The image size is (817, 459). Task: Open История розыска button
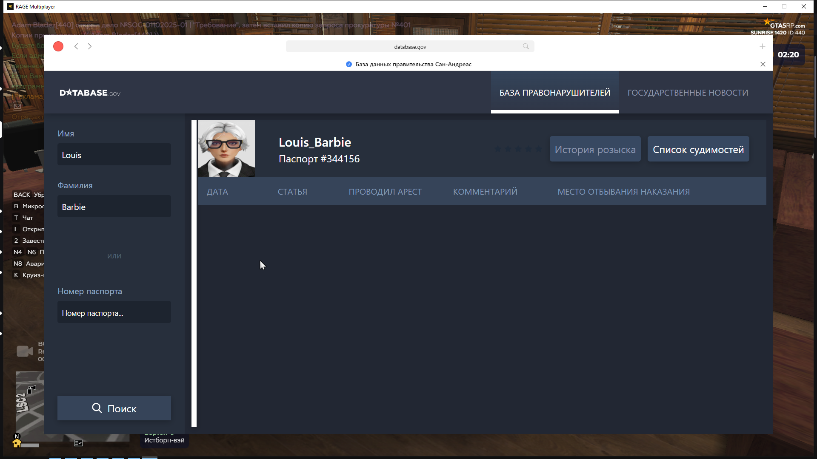pos(595,149)
